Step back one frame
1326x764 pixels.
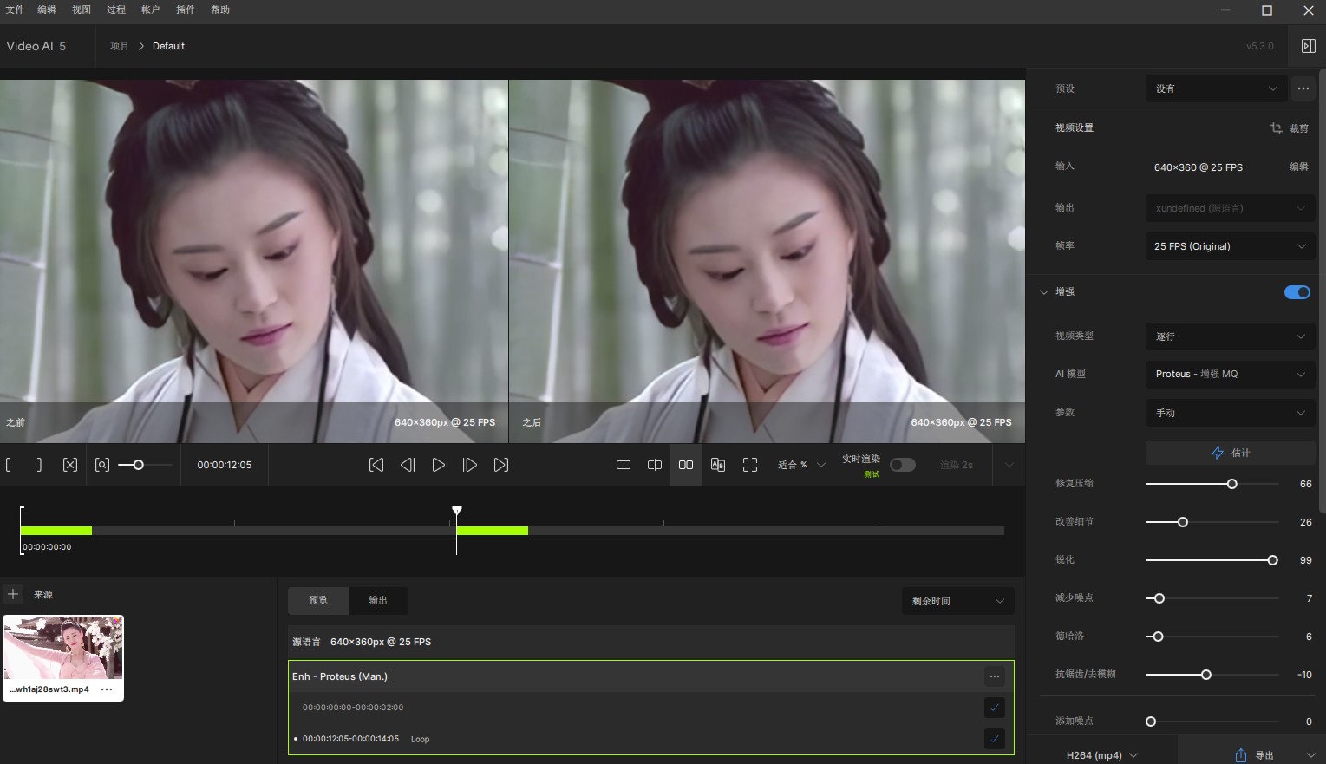pos(408,465)
